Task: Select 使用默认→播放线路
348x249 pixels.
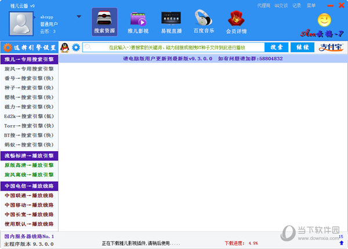Action: click(x=30, y=224)
